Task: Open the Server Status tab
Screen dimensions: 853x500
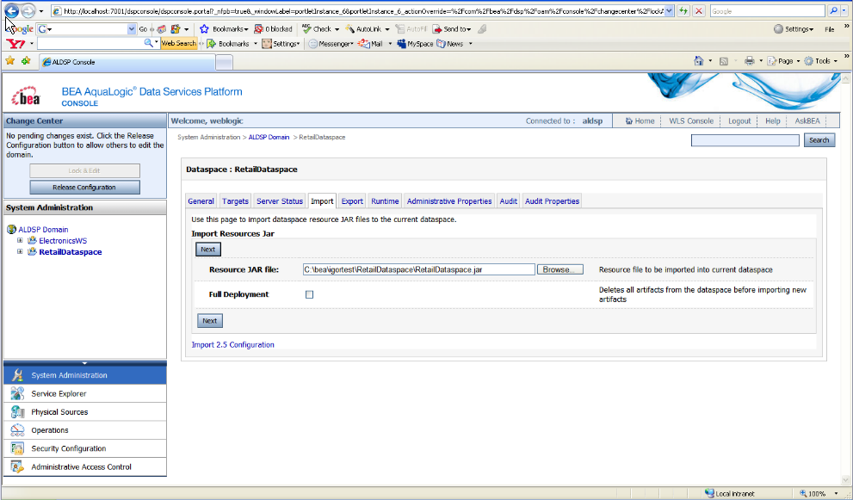Action: [x=280, y=201]
